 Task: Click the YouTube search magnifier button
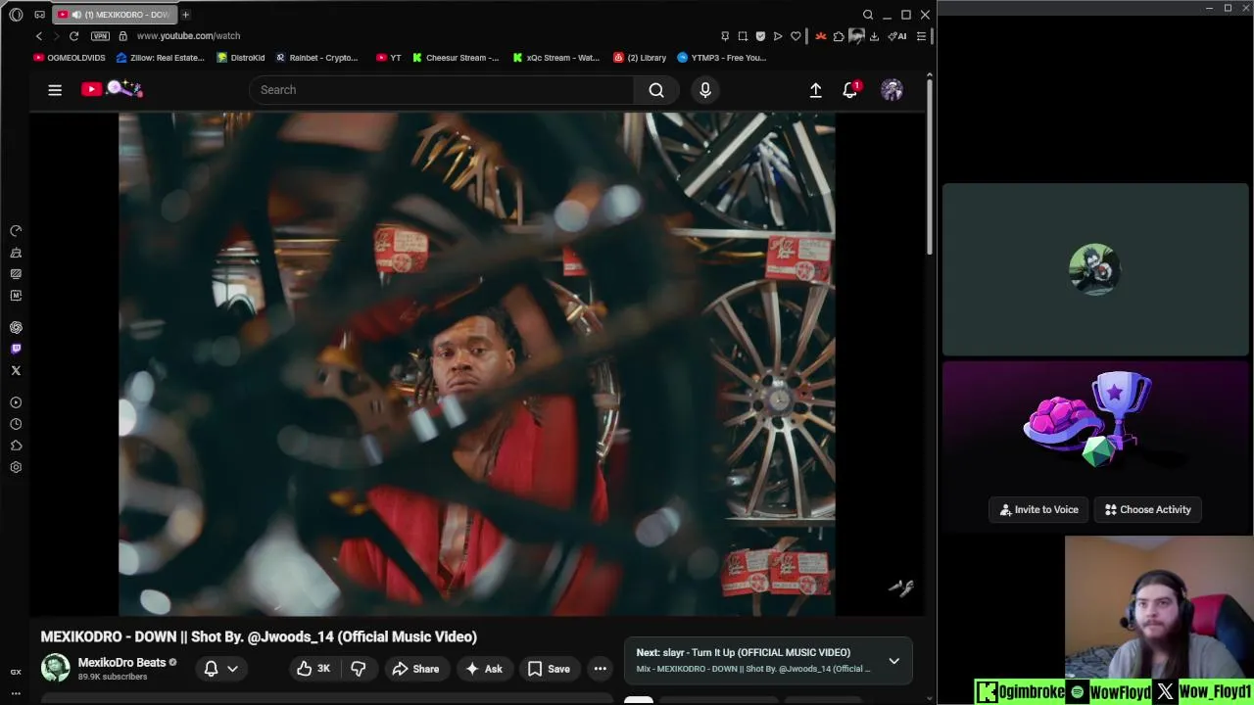[656, 90]
